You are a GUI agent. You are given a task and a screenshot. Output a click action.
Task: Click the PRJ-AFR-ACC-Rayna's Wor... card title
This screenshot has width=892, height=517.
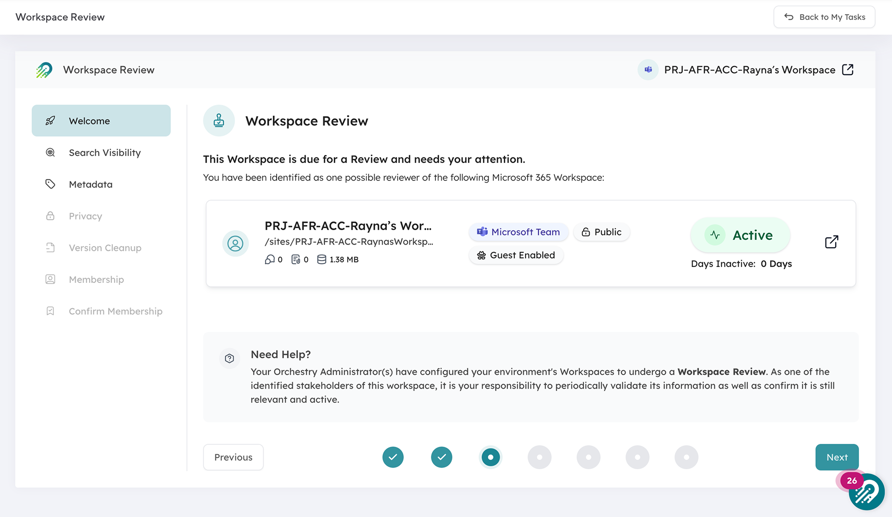pyautogui.click(x=348, y=226)
